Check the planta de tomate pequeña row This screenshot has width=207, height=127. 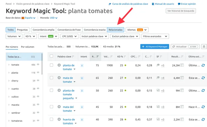[x=51, y=90]
